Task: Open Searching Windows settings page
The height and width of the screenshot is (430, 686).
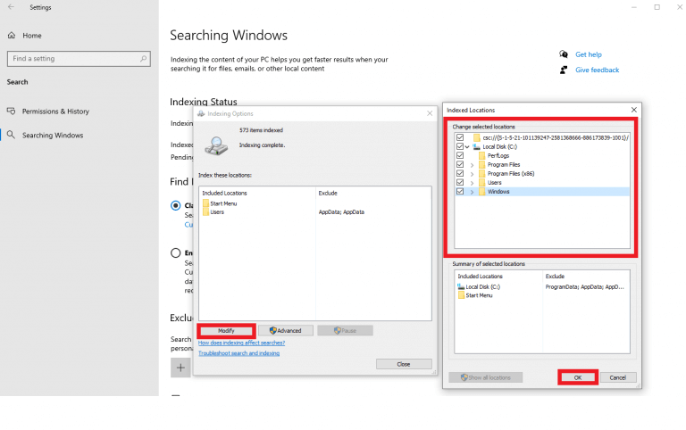Action: click(53, 136)
